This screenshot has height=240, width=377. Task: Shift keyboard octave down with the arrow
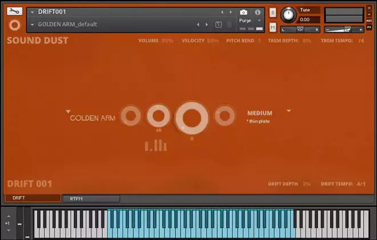click(x=9, y=230)
